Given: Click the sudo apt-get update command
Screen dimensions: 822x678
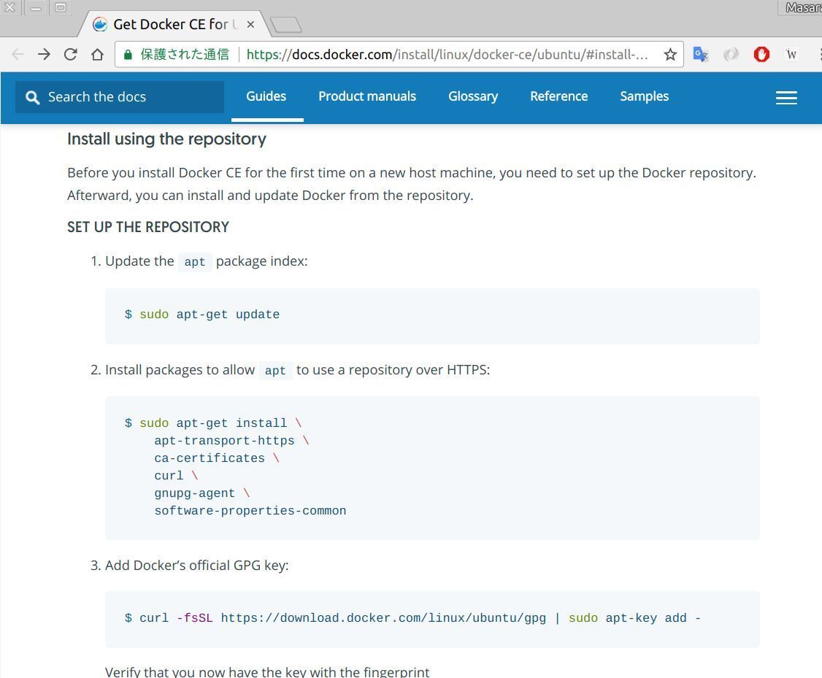Looking at the screenshot, I should (201, 315).
